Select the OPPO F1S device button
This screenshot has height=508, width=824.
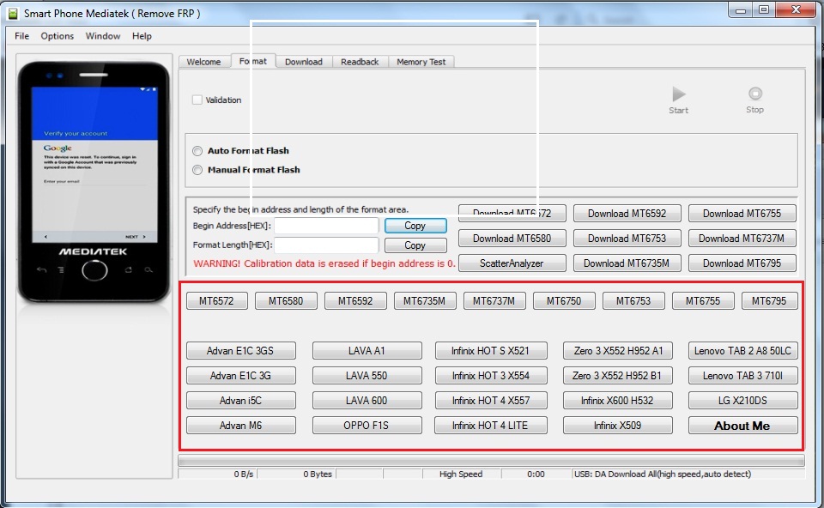[x=367, y=426]
